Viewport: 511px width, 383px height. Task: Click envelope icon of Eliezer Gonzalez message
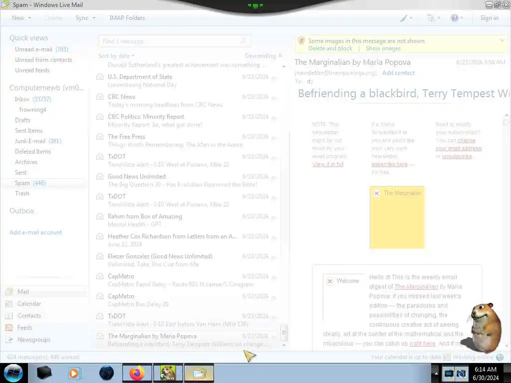tap(100, 257)
